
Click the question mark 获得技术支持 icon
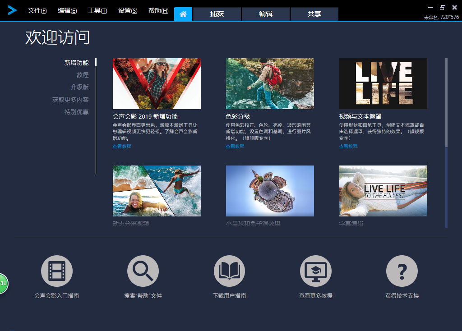402,271
